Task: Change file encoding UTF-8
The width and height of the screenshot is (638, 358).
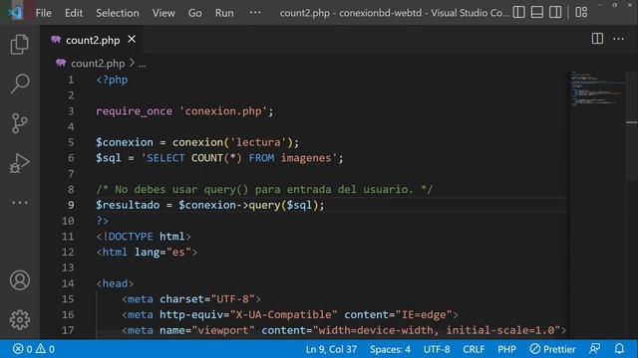Action: (437, 349)
